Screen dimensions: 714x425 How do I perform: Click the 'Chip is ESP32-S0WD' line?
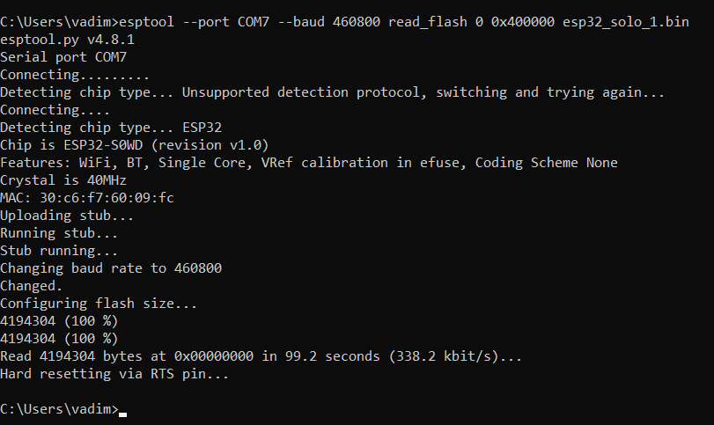click(x=134, y=145)
